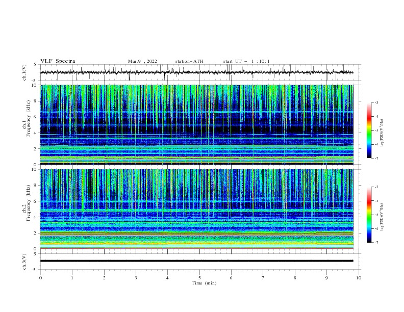Viewport: 404px width, 312px height.
Task: Select the date text "Mar.9 , 2022"
Action: pyautogui.click(x=142, y=61)
